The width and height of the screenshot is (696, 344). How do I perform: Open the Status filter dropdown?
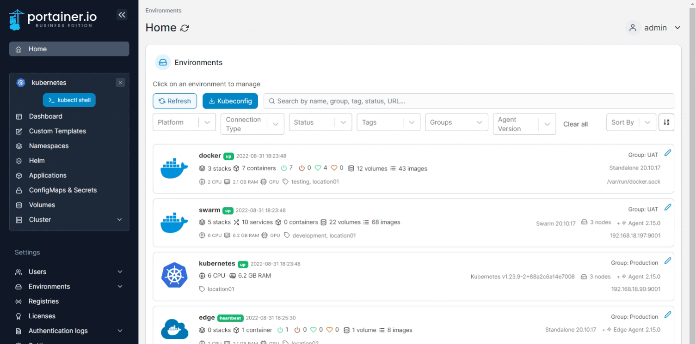tap(320, 122)
